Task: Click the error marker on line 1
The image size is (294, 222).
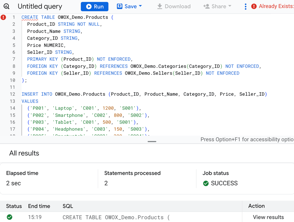Action: pyautogui.click(x=3, y=17)
